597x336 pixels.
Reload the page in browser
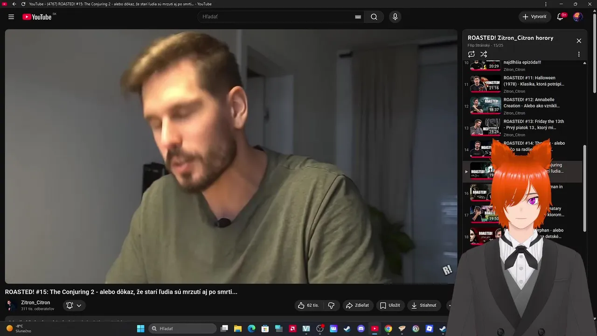[23, 4]
